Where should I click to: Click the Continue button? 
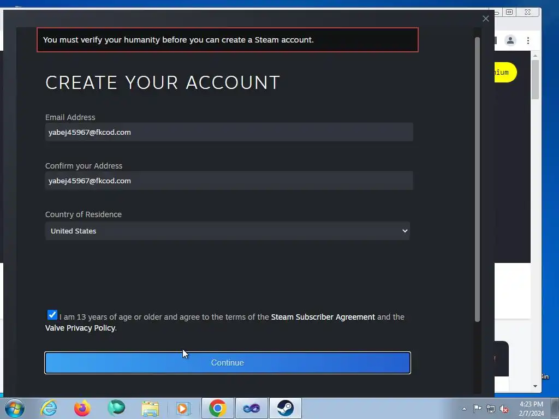tap(228, 363)
